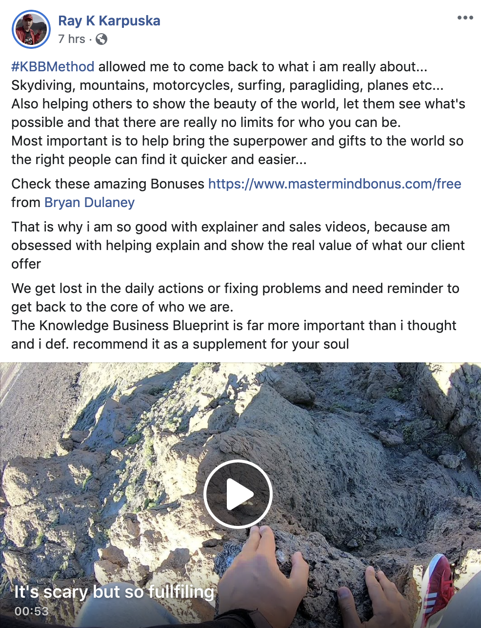
Task: Click the text "Check these amazing Bonuses"
Action: point(108,184)
